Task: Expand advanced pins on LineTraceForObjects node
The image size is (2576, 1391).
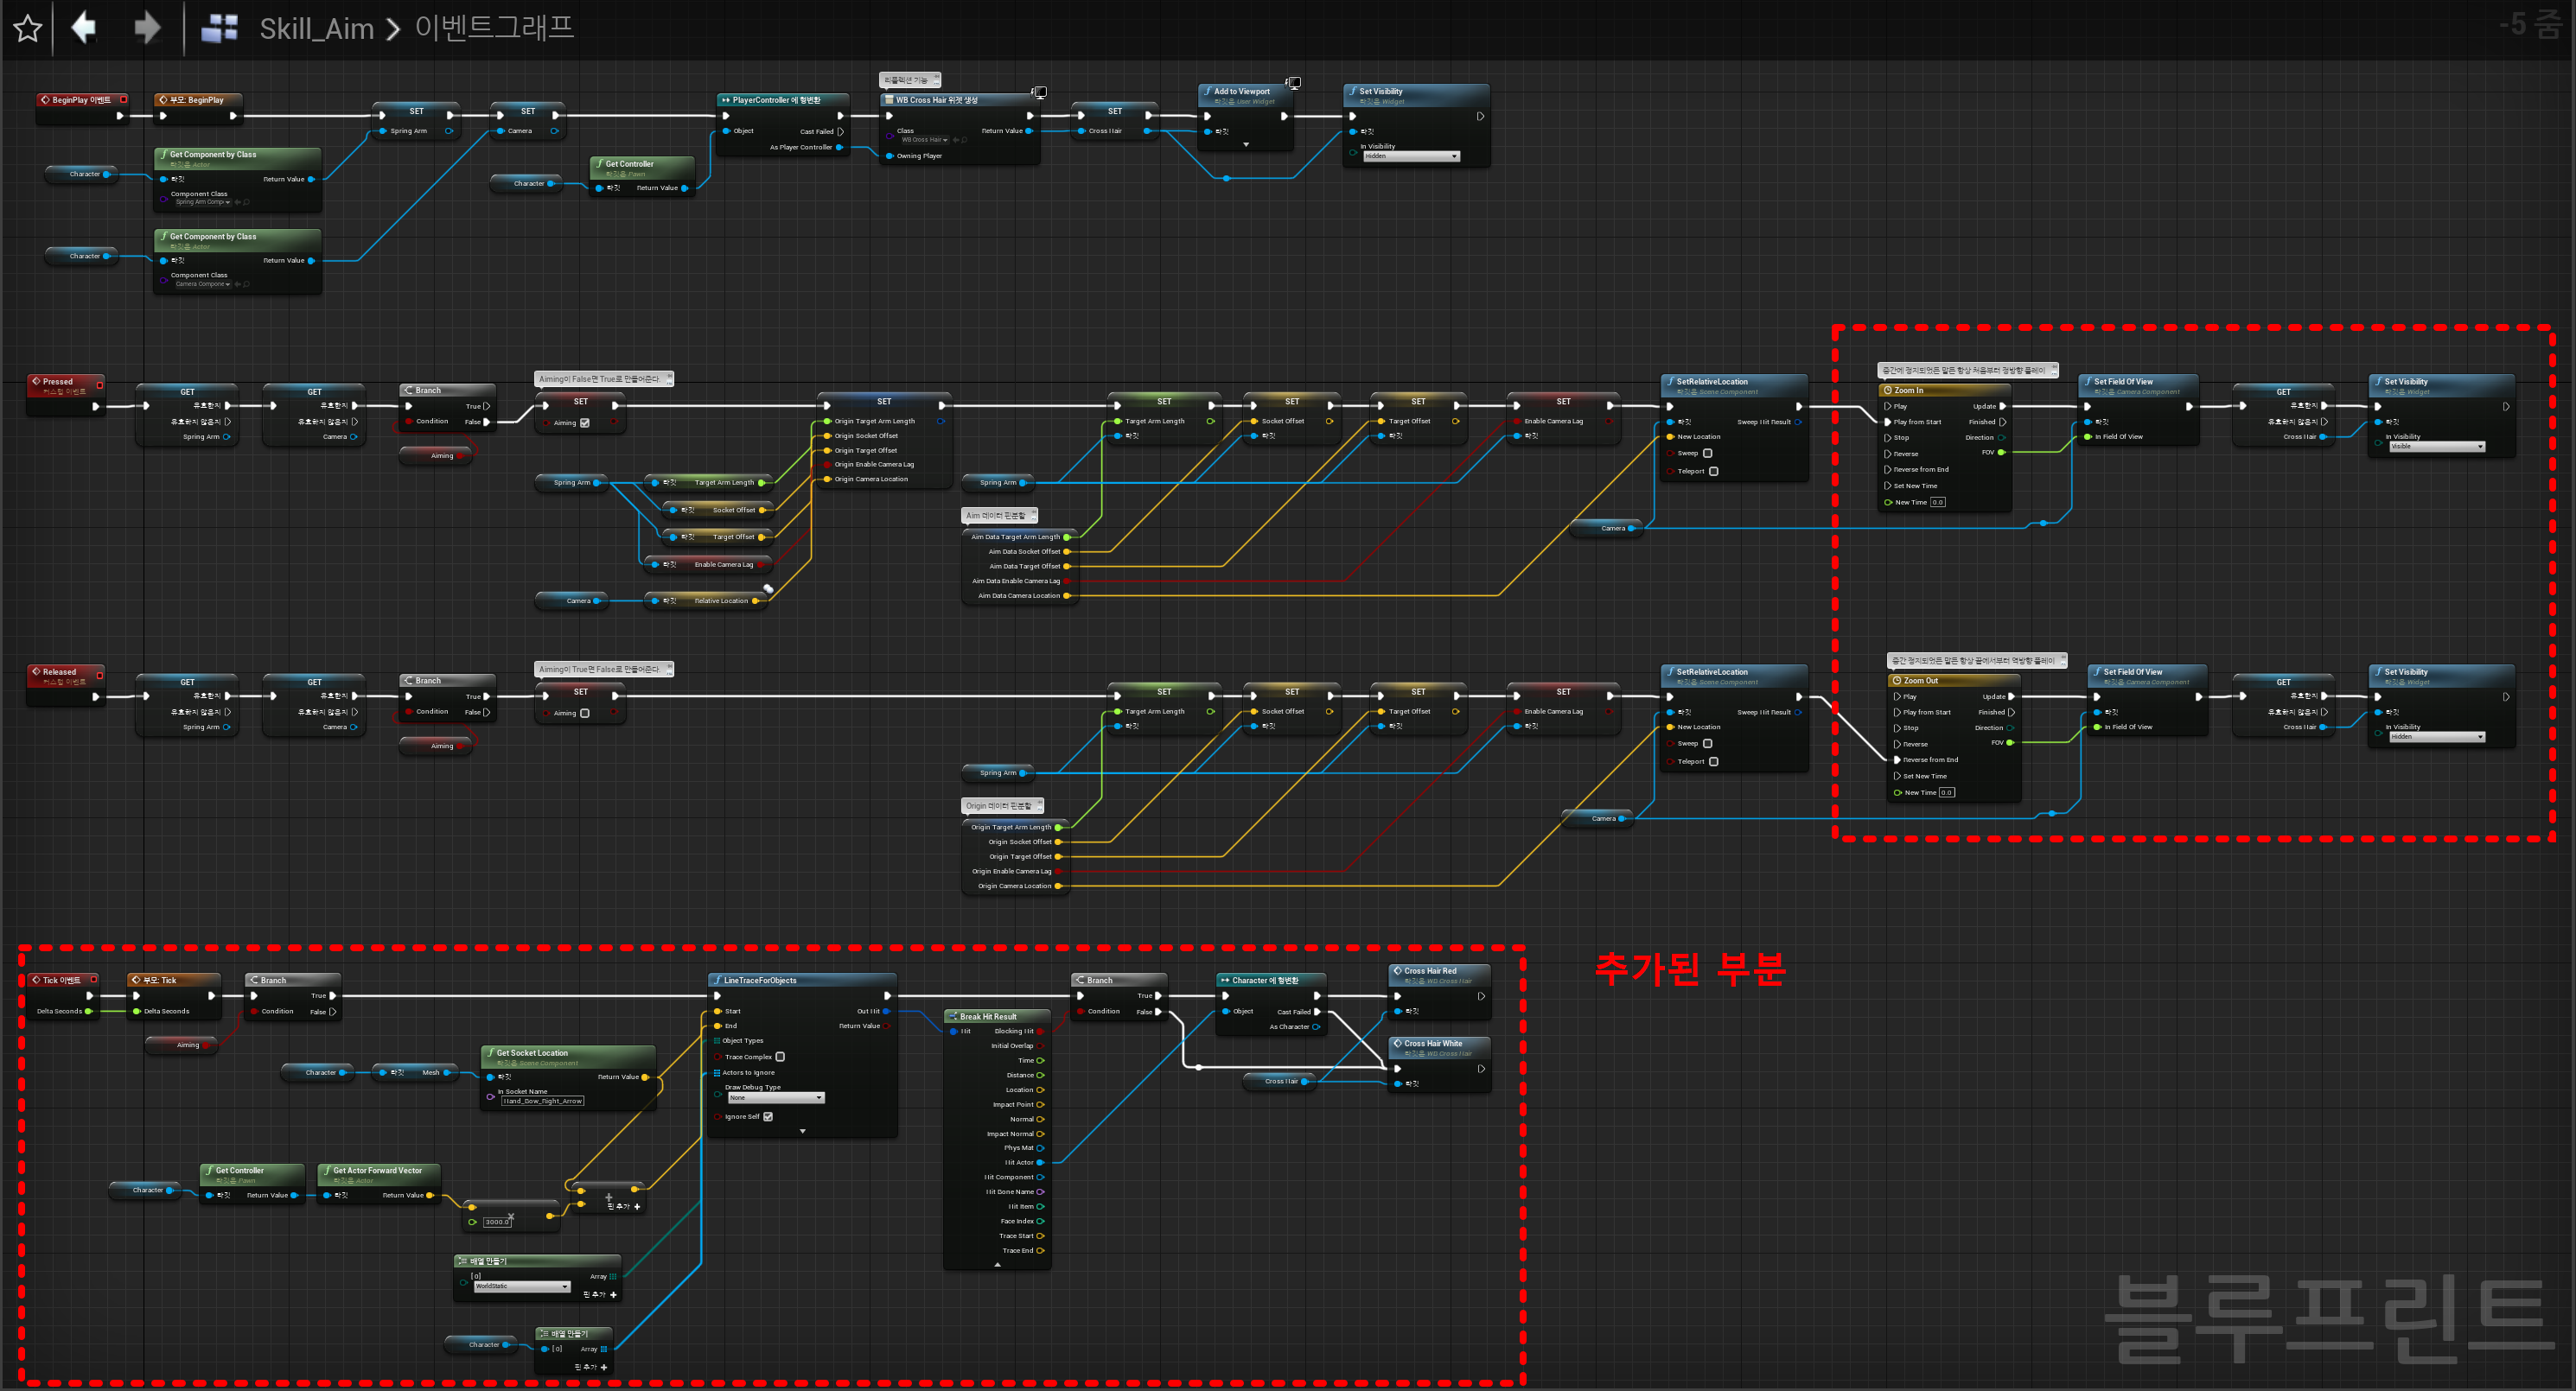Action: point(802,1131)
